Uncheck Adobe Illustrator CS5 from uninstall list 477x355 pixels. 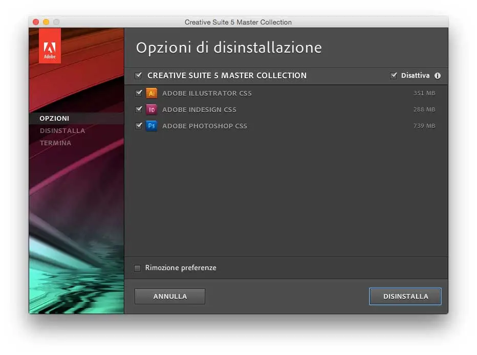(138, 93)
